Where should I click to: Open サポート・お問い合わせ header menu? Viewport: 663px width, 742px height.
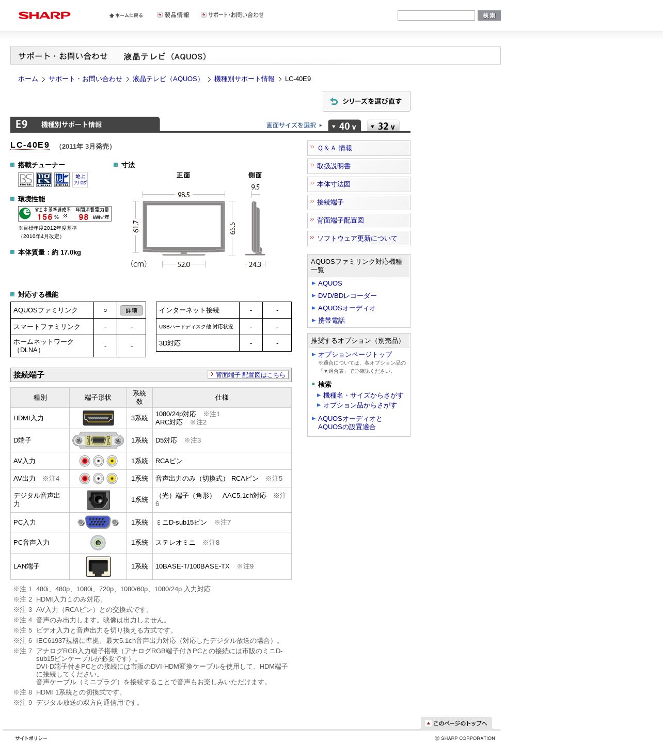click(232, 15)
